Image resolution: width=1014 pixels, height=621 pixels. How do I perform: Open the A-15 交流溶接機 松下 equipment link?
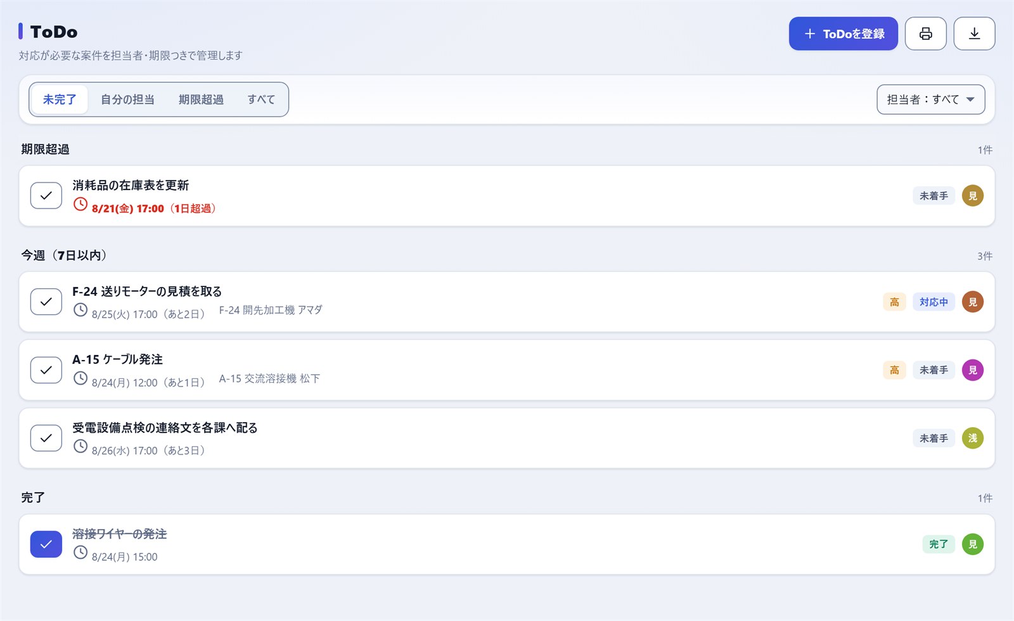coord(269,378)
